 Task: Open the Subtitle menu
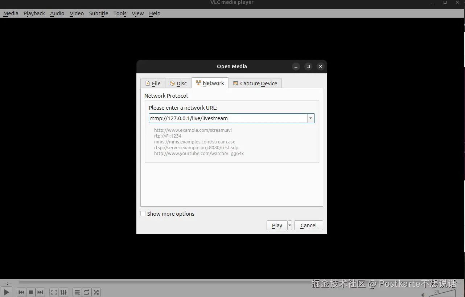pyautogui.click(x=99, y=13)
